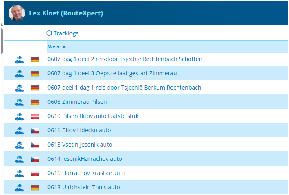Click the Austrian flag beside 0610 Pilsen Bitov
289x195 pixels.
35,116
